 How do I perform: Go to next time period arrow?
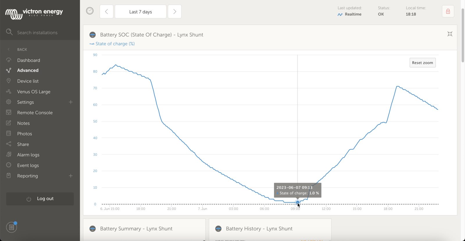[175, 12]
